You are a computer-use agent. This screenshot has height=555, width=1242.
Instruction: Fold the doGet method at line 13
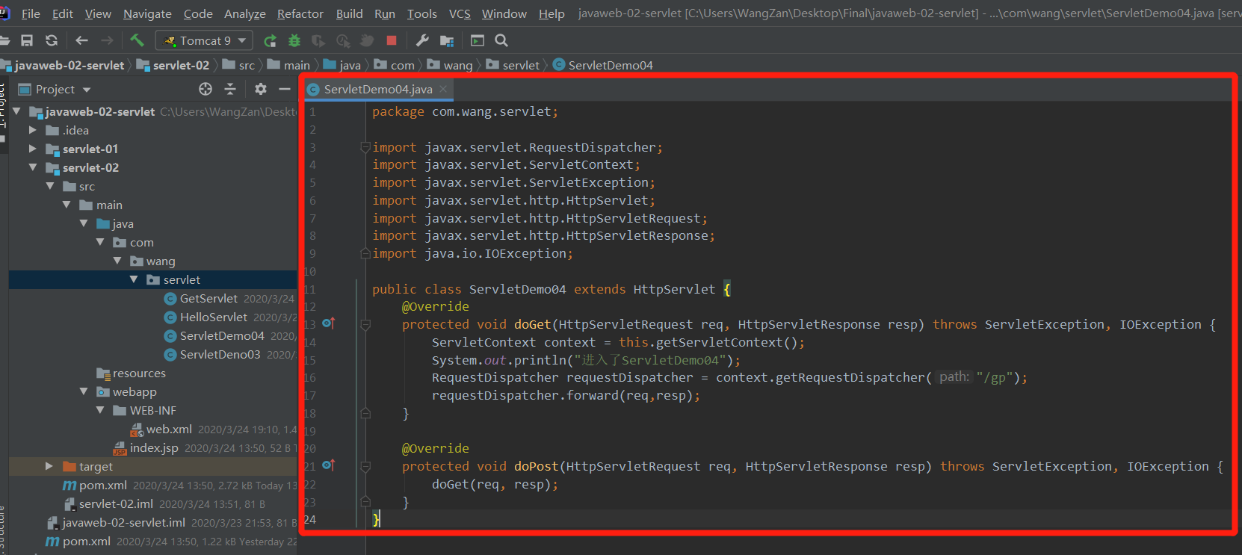[365, 324]
